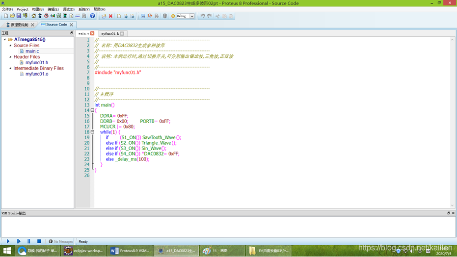Click the Cut scissors icon
457x257 pixels.
(217, 16)
